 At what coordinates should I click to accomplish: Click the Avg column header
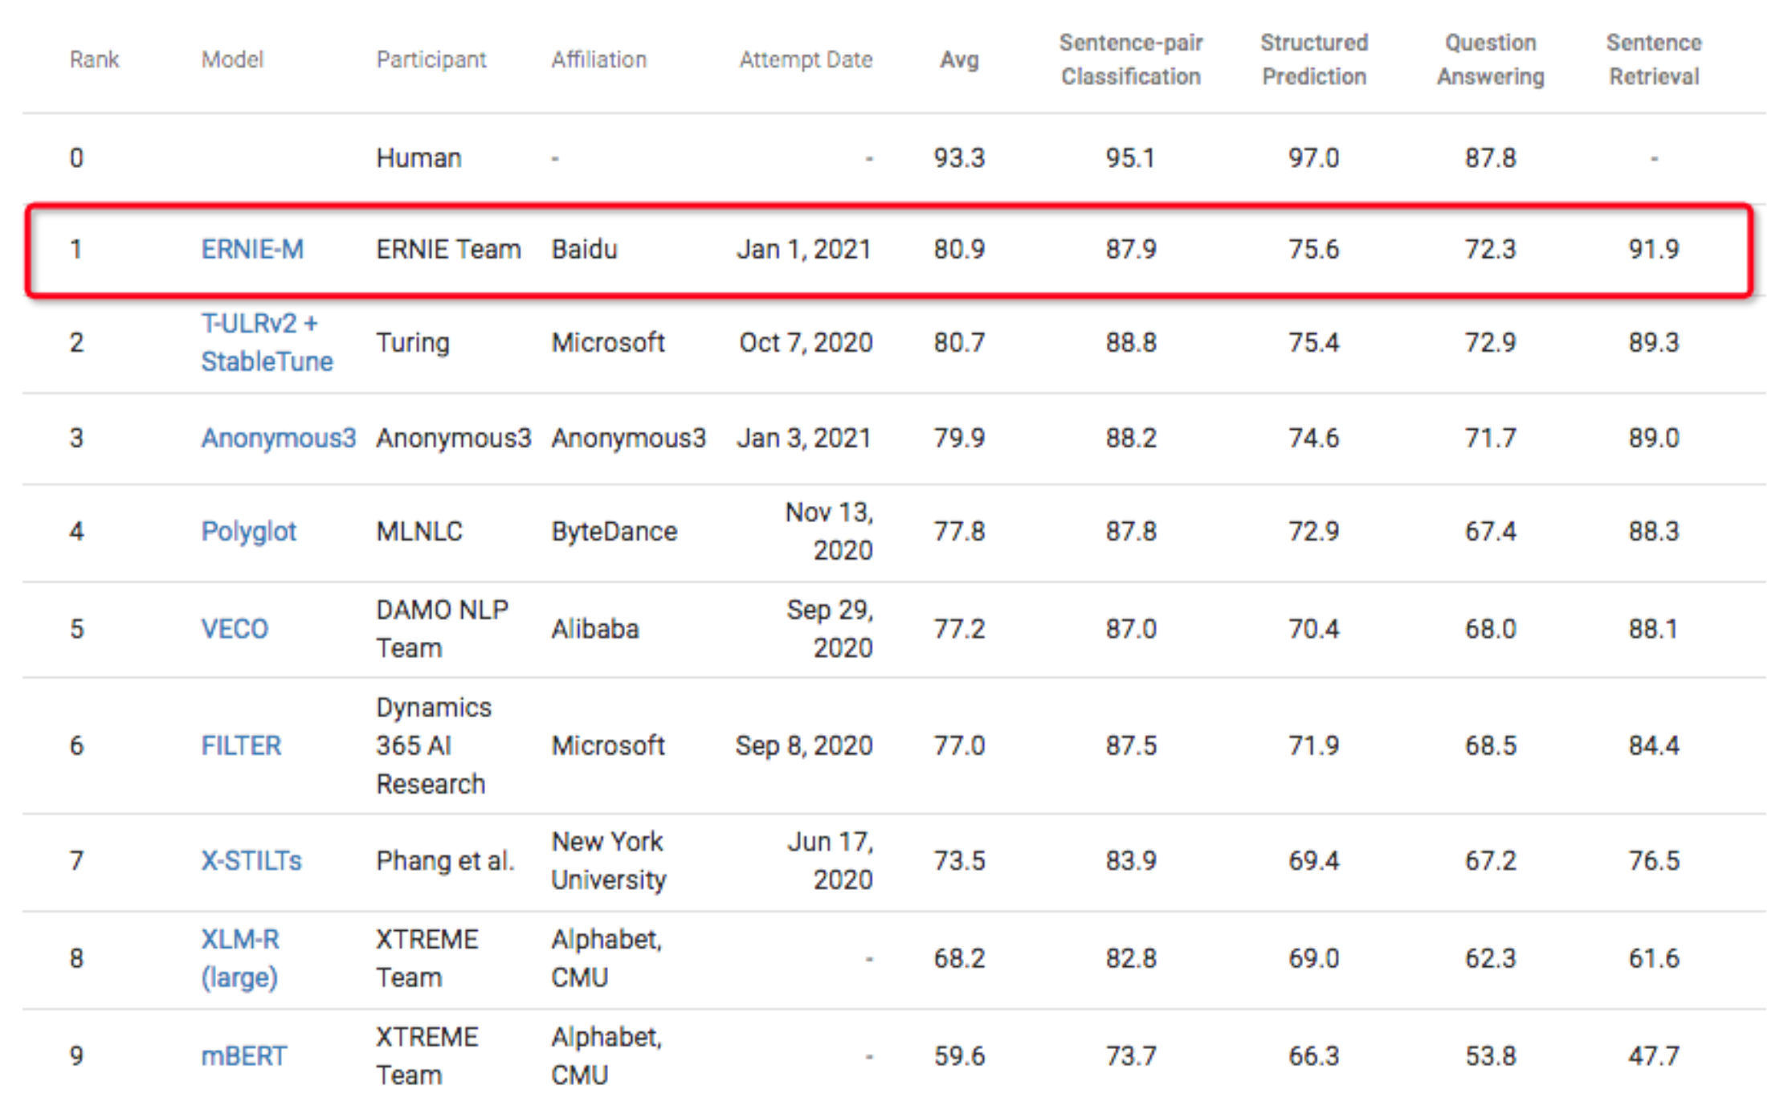pos(959,59)
